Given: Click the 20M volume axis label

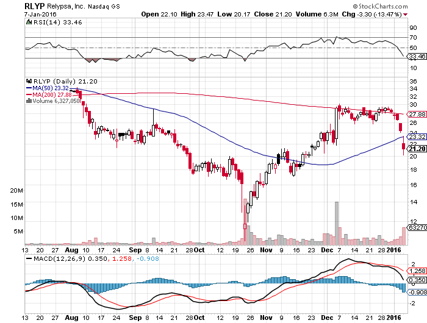Looking at the screenshot, I should (x=16, y=191).
